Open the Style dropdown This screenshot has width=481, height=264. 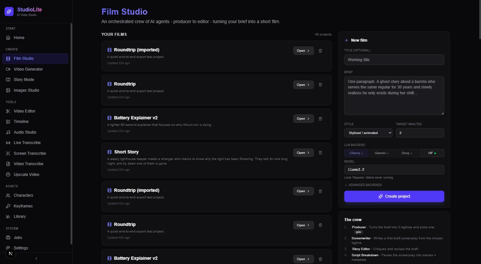click(x=368, y=133)
